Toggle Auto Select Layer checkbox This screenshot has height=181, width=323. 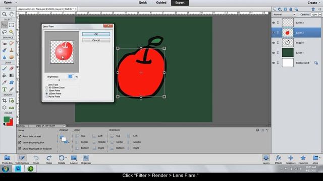pyautogui.click(x=20, y=136)
